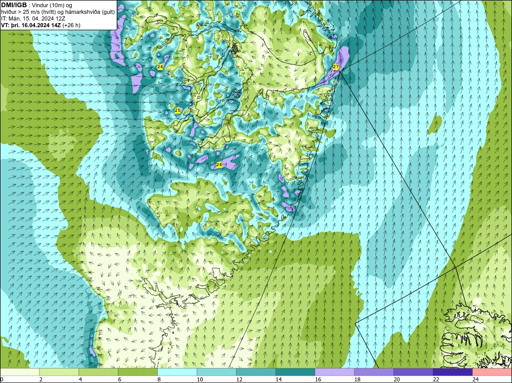Click the legend value label 12
The height and width of the screenshot is (383, 512).
(239, 379)
